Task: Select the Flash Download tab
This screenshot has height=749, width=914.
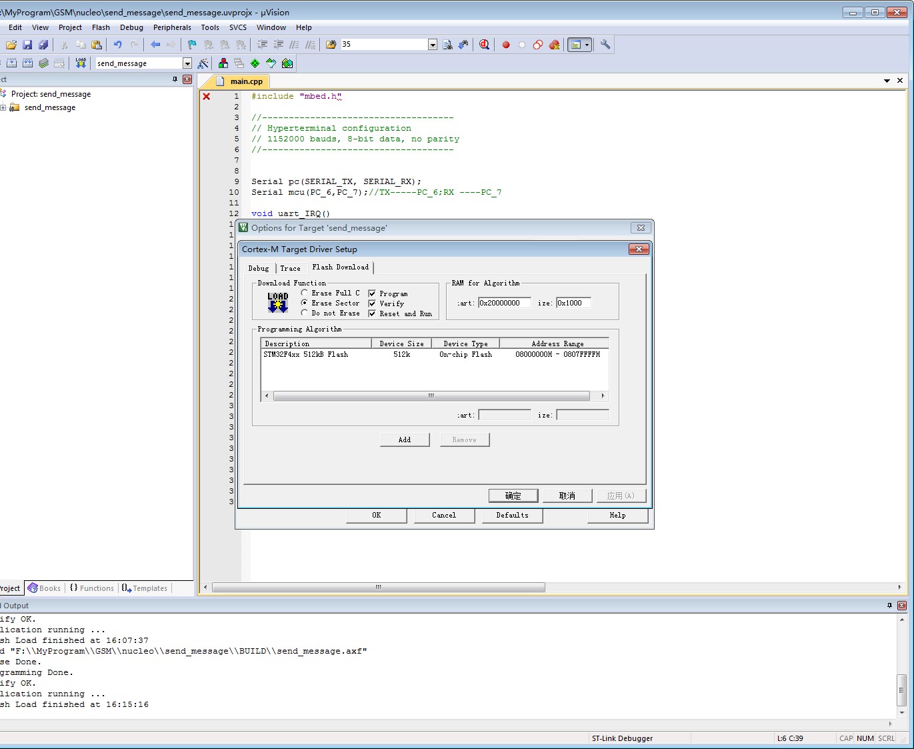Action: tap(340, 267)
